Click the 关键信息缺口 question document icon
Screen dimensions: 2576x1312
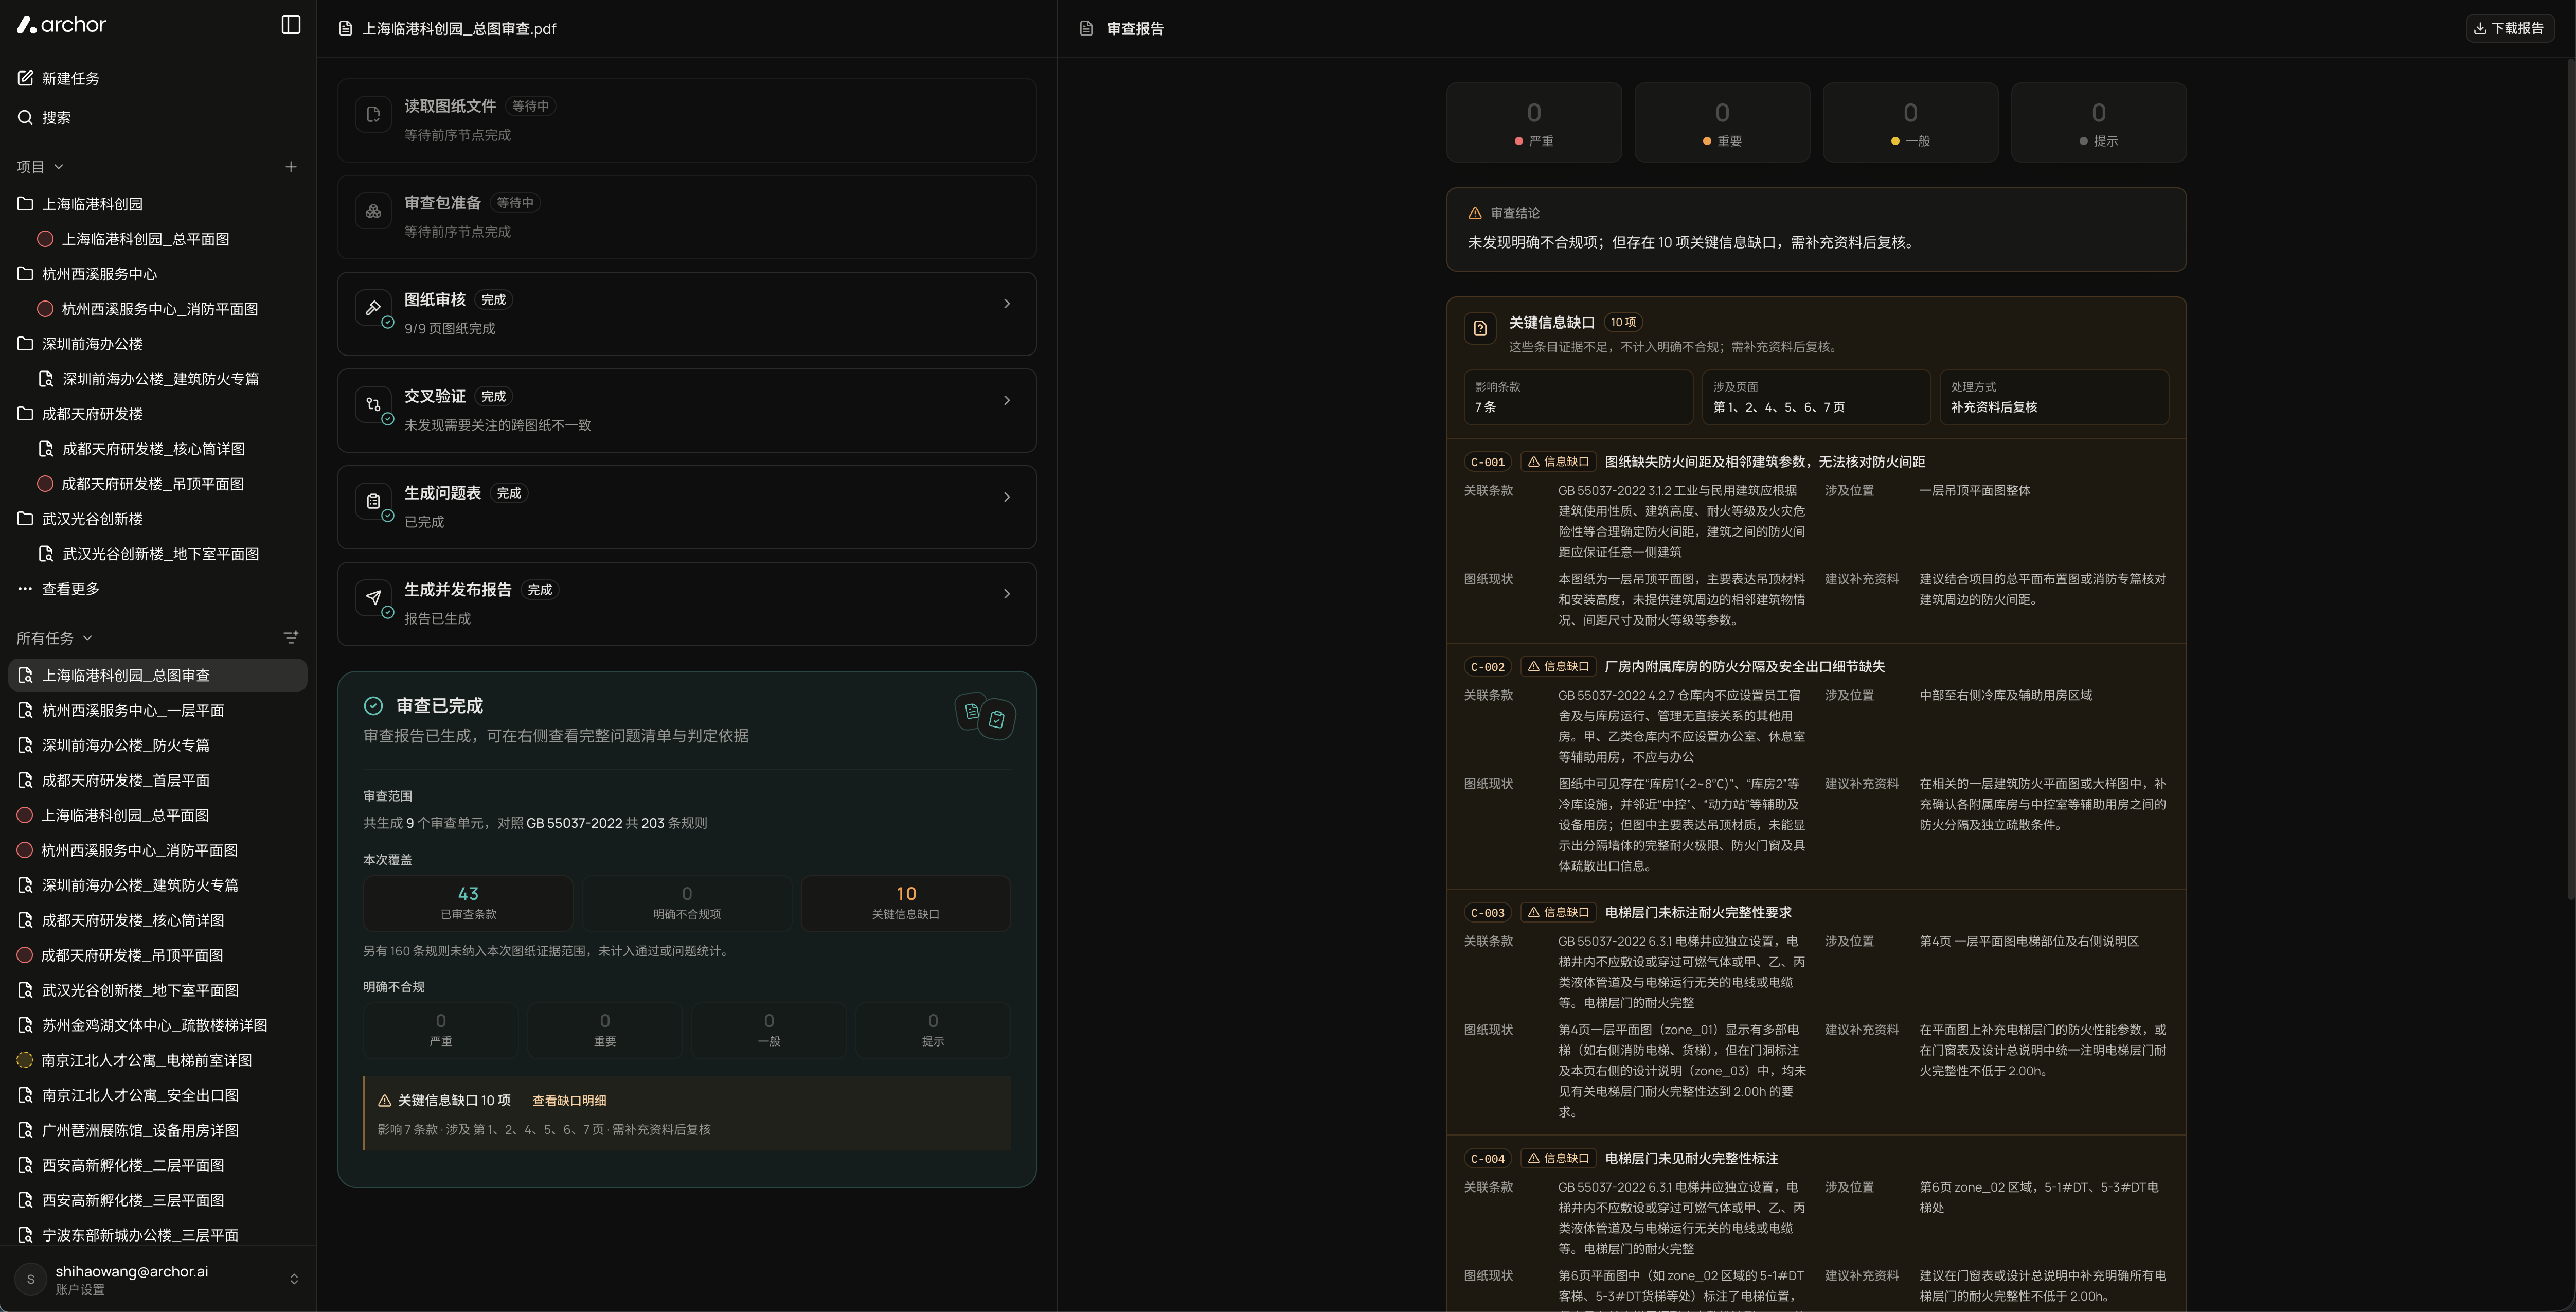pyautogui.click(x=1480, y=328)
